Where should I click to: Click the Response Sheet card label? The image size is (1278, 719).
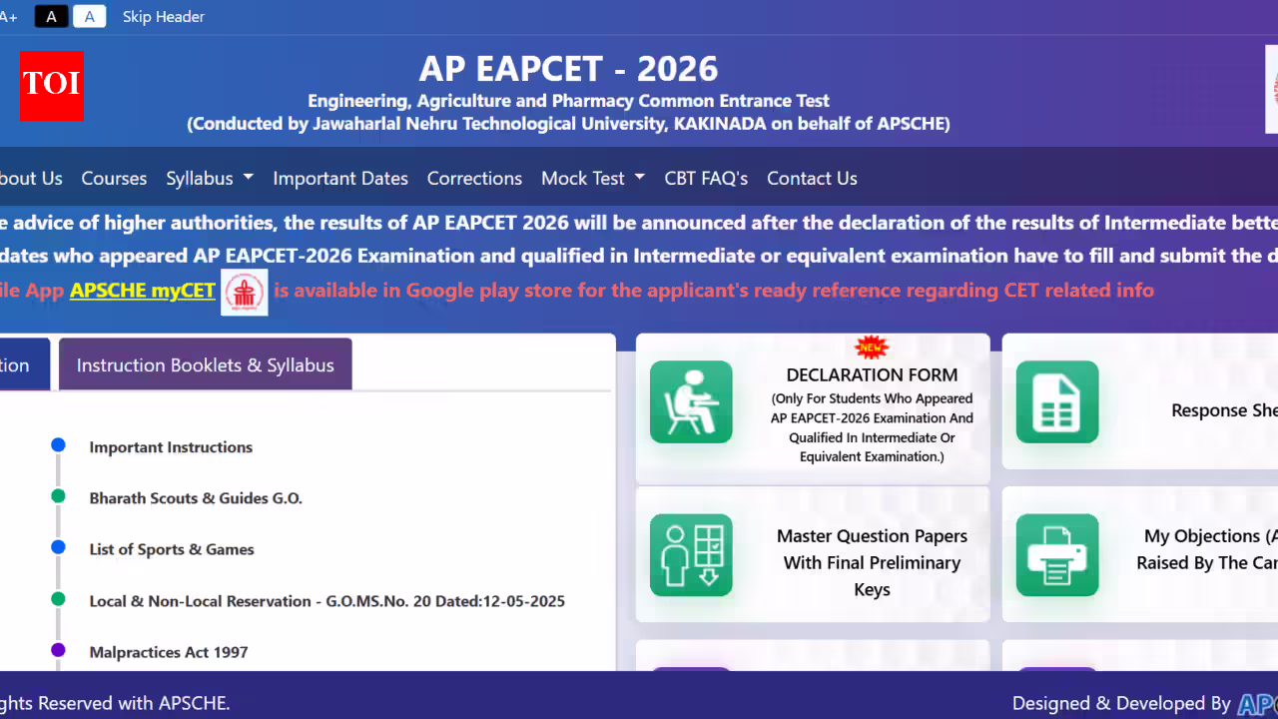coord(1224,410)
